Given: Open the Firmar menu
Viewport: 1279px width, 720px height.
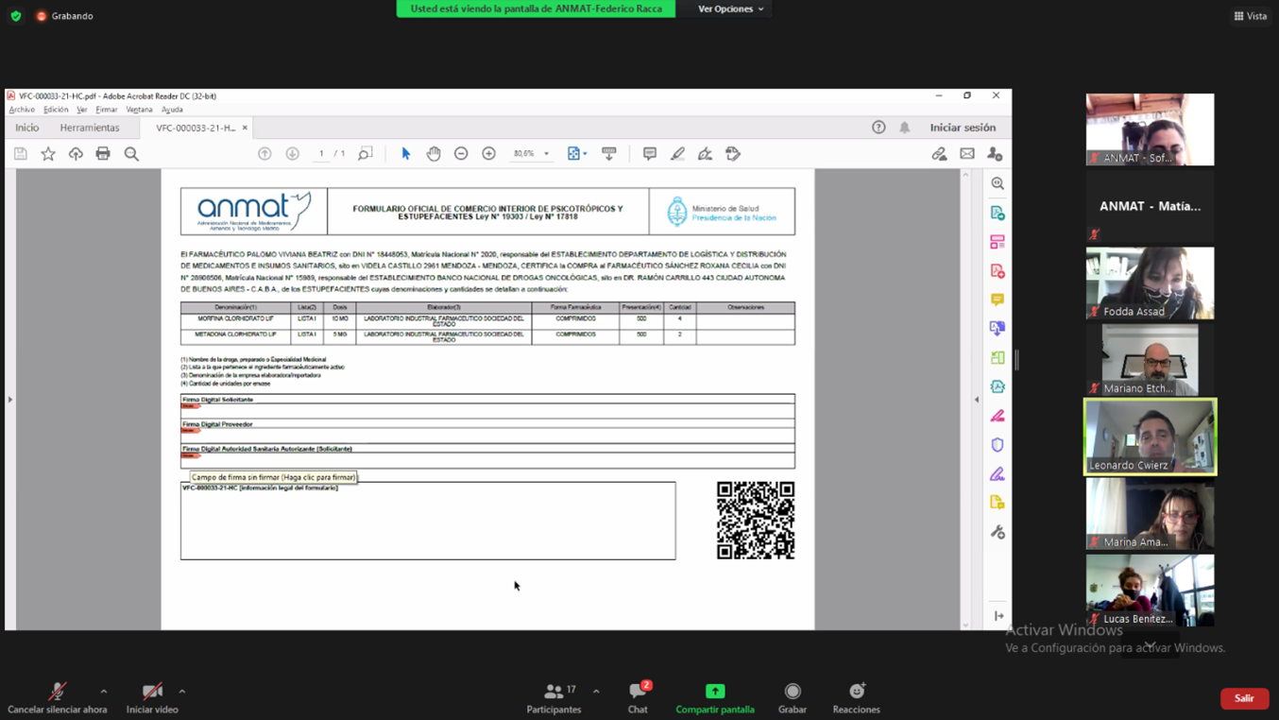Looking at the screenshot, I should point(107,110).
